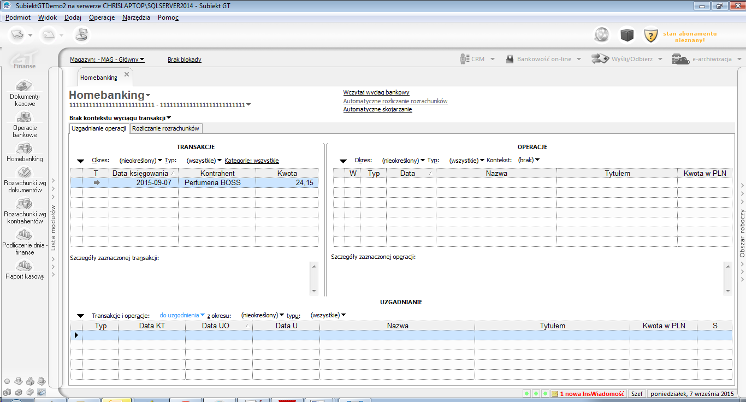Click the CRM person icon
The image size is (746, 402).
coord(464,59)
